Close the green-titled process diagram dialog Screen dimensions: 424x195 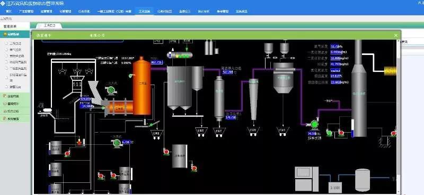coord(396,35)
